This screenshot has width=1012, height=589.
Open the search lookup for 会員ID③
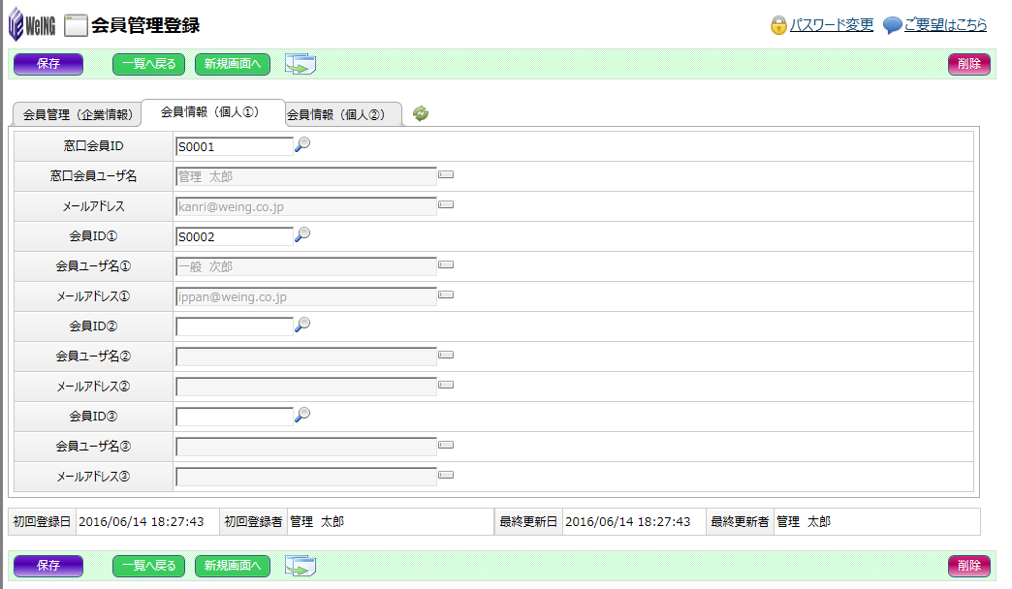point(302,415)
